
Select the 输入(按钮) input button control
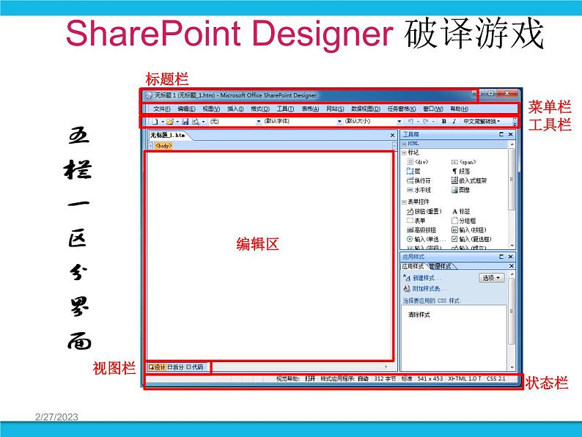[x=469, y=229]
